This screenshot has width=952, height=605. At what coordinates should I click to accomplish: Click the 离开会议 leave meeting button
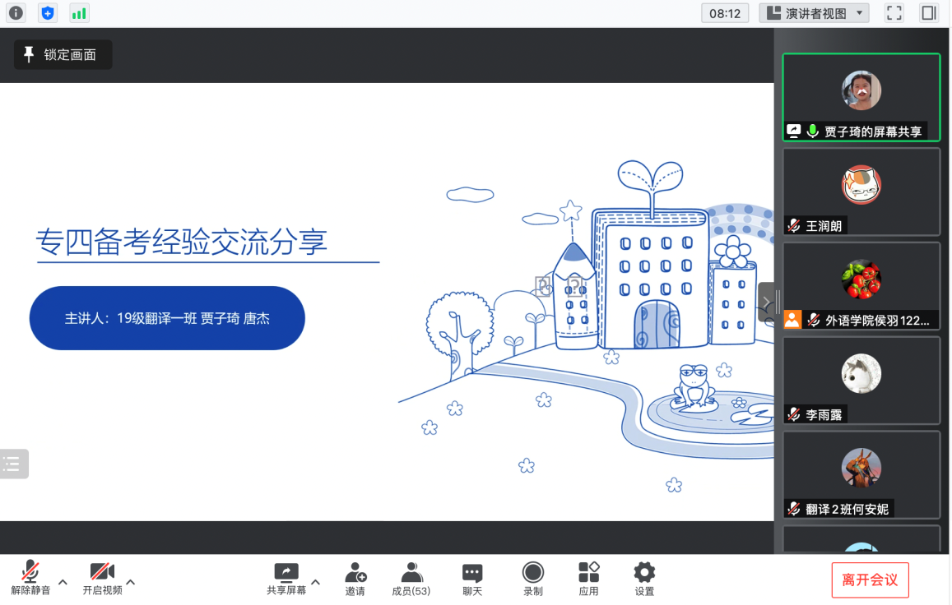pos(870,580)
